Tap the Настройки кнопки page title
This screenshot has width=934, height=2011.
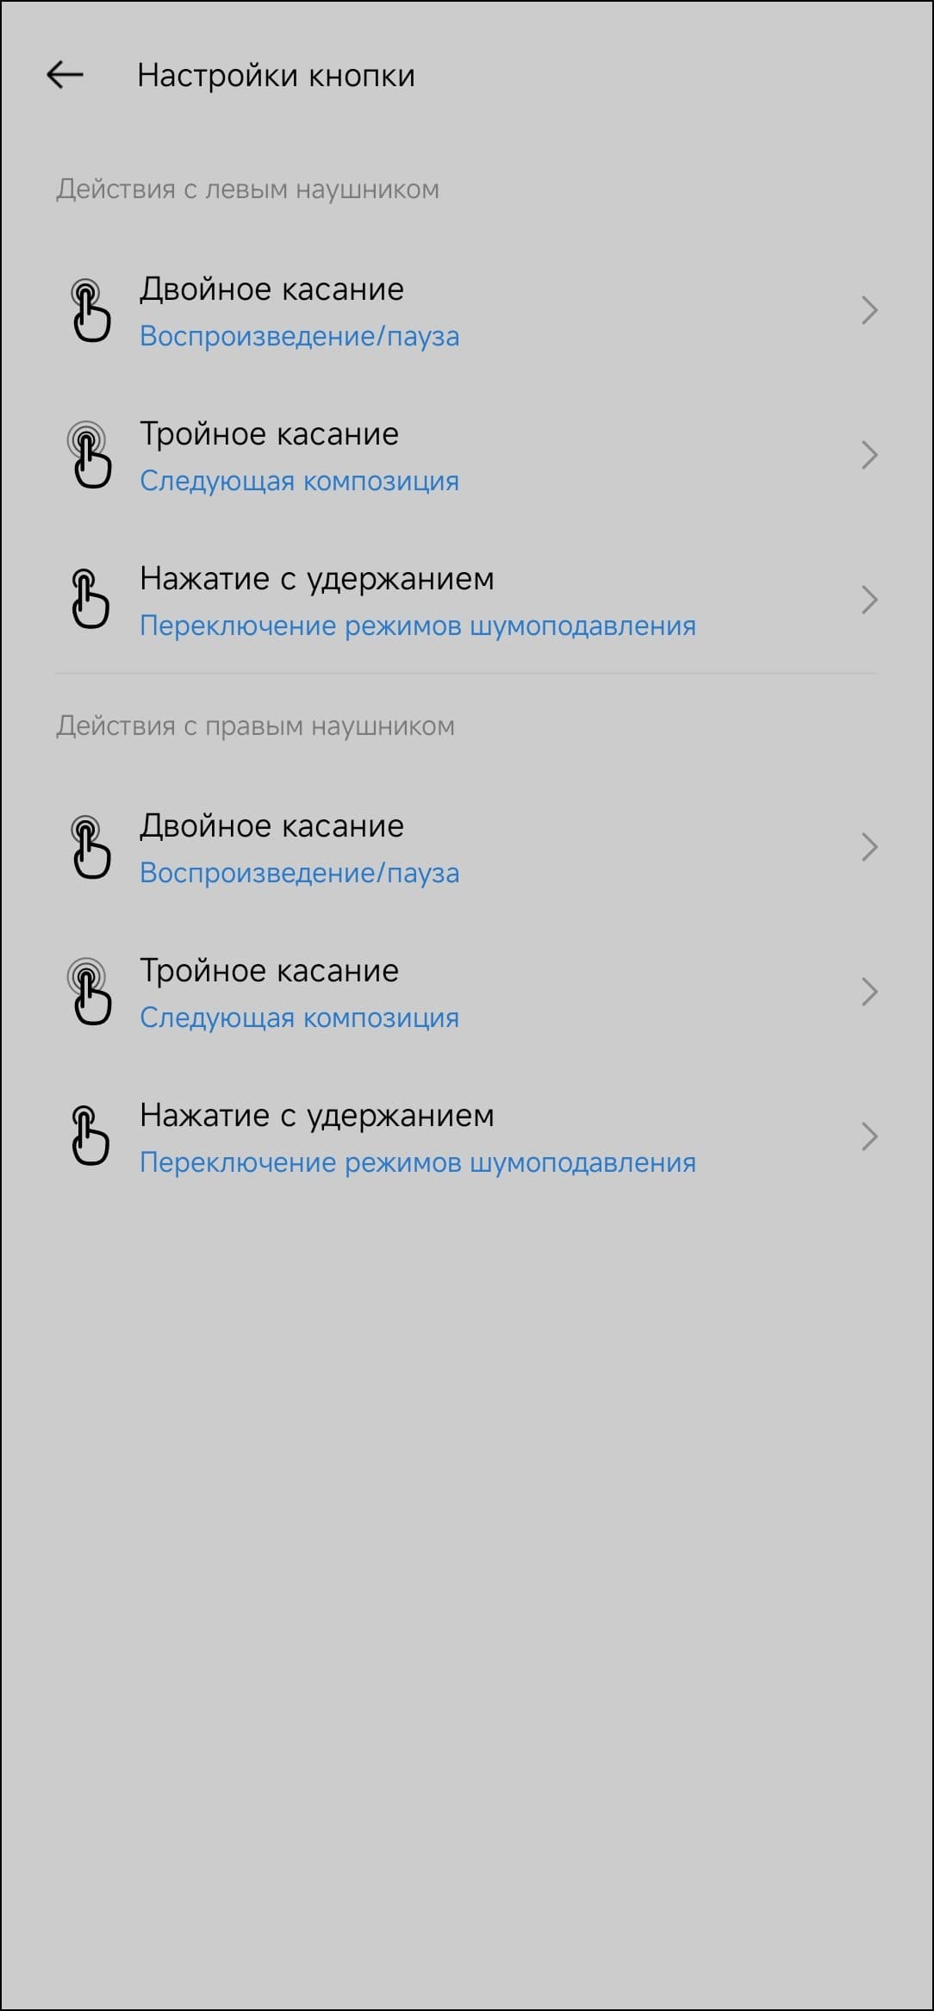276,76
